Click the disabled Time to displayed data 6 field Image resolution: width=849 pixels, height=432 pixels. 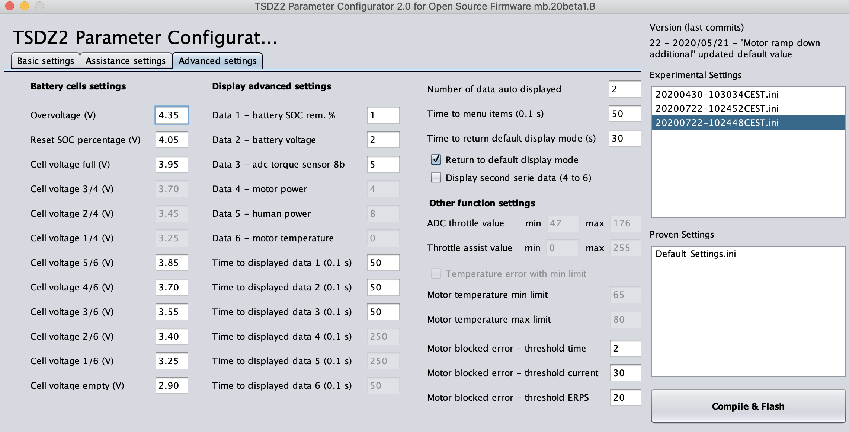pos(383,385)
